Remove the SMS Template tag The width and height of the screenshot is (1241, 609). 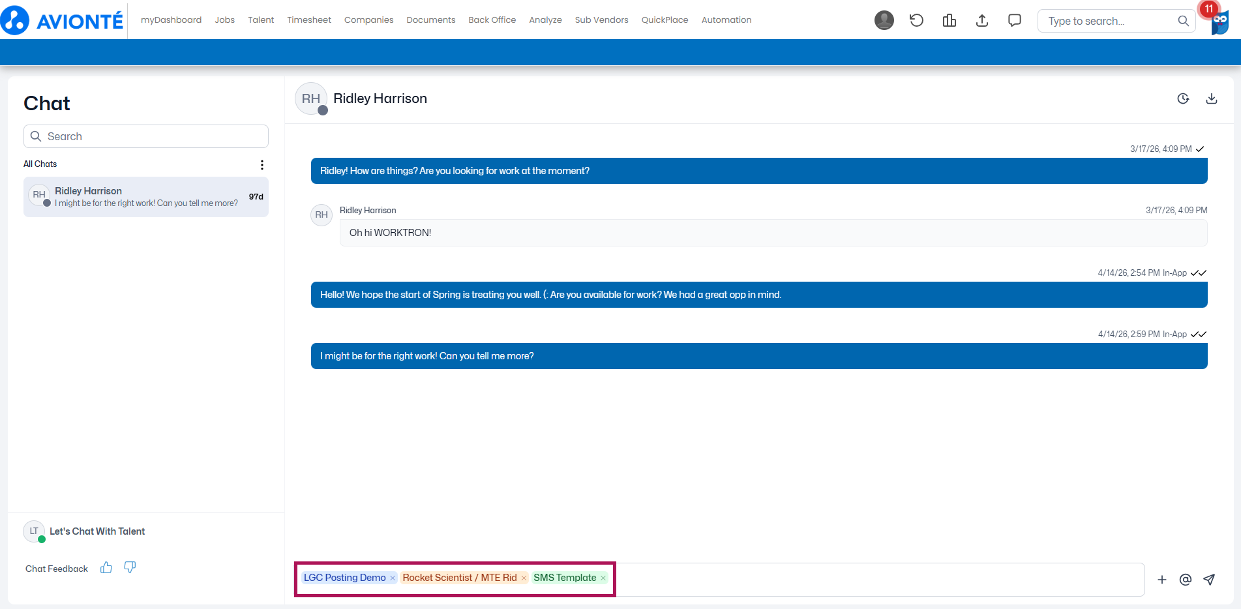point(603,578)
